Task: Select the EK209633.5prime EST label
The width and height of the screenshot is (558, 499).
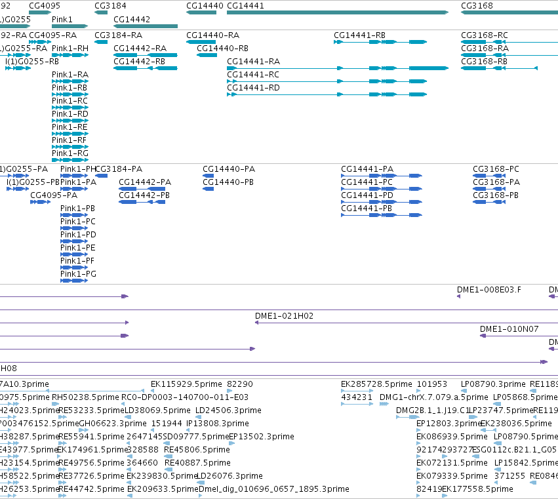Action: pyautogui.click(x=163, y=489)
